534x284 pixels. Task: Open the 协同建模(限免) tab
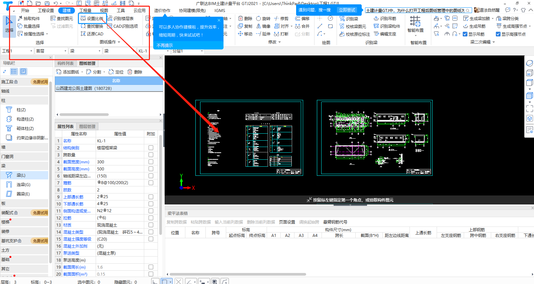(x=192, y=10)
